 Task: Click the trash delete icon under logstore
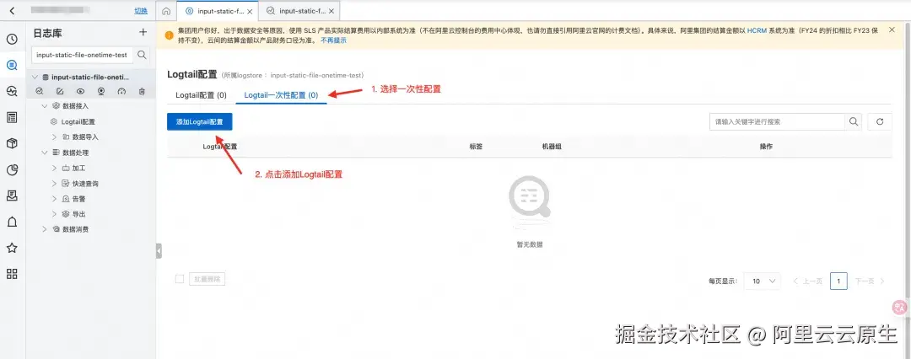point(142,91)
